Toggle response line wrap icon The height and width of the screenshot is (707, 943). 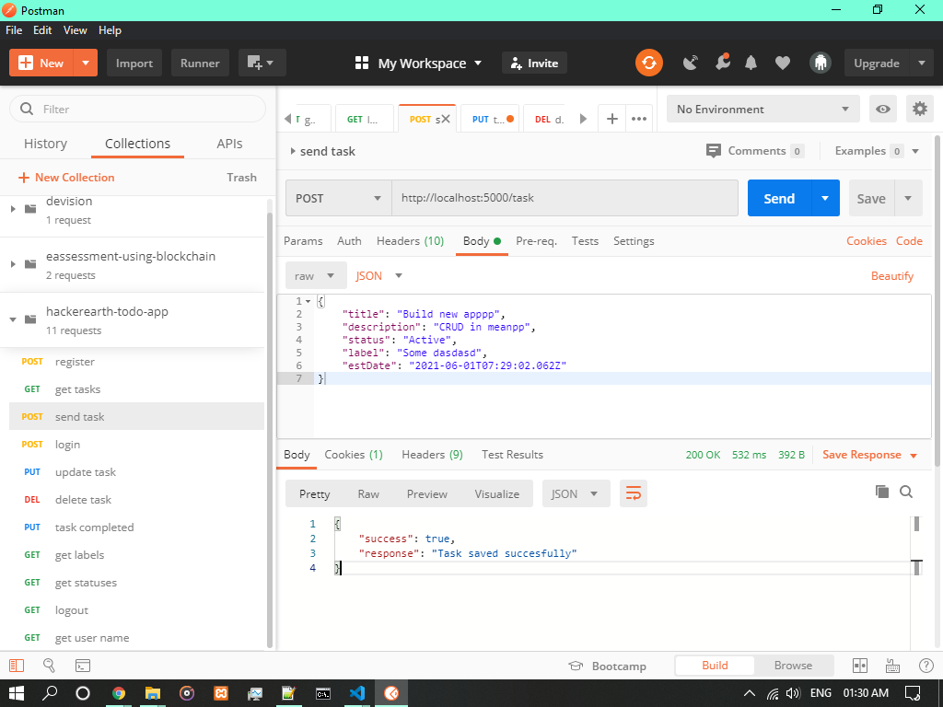(x=634, y=493)
